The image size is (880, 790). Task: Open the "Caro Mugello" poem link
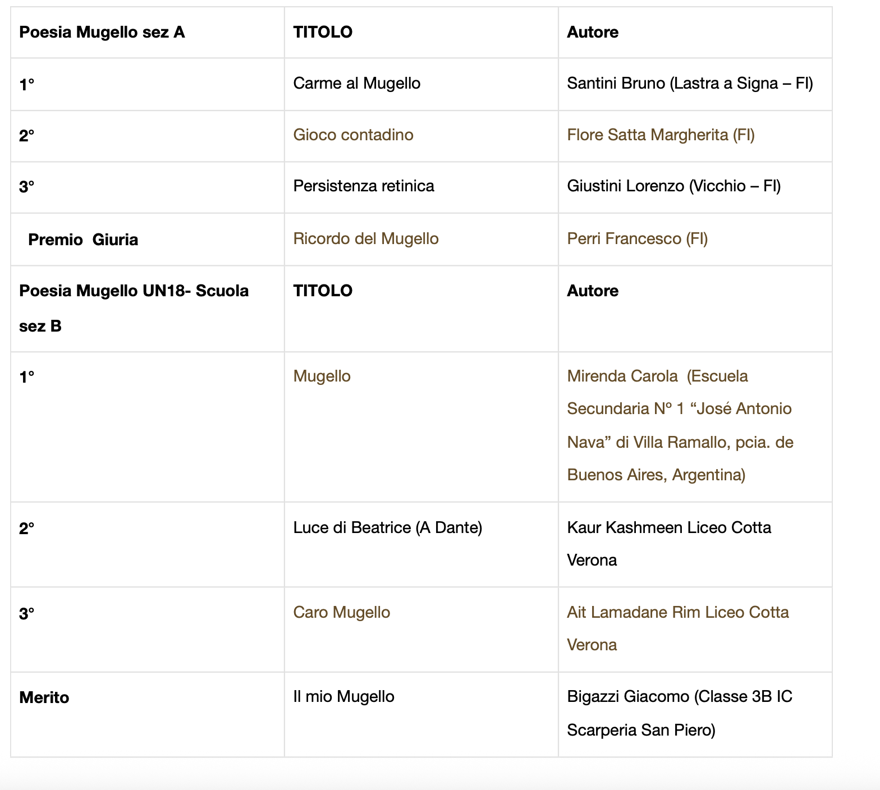[x=341, y=612]
